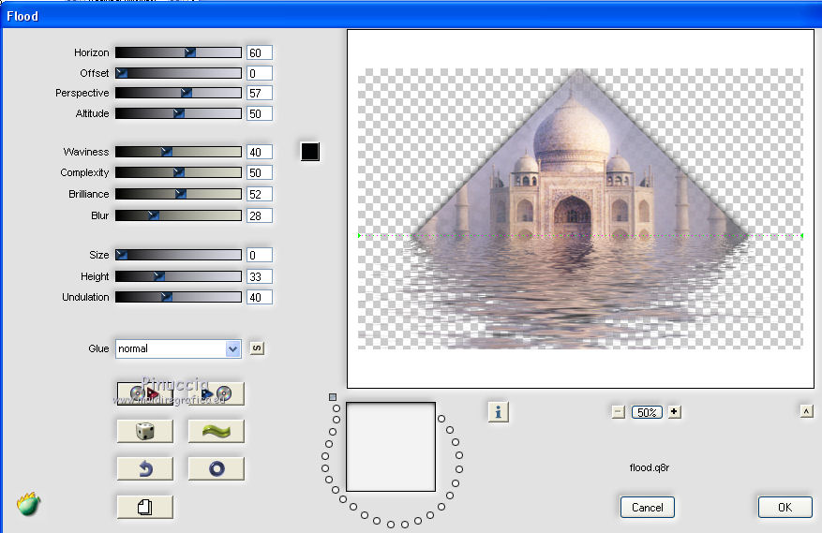Click the Blur slider

178,215
